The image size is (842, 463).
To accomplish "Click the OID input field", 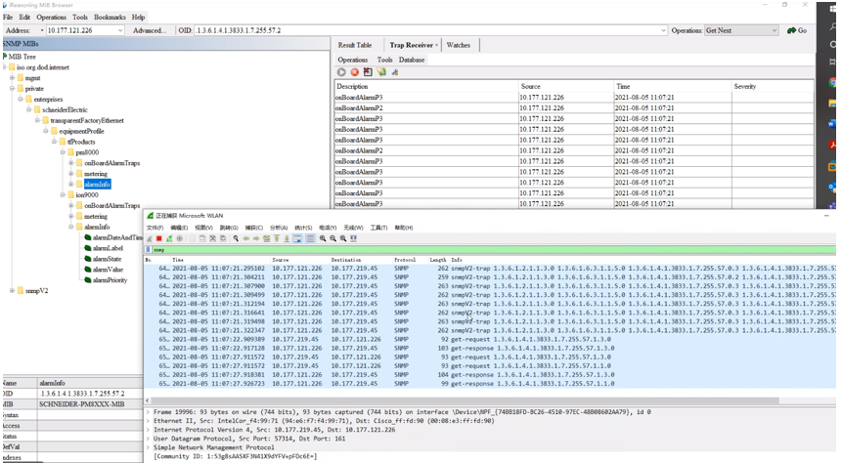I will click(x=426, y=30).
